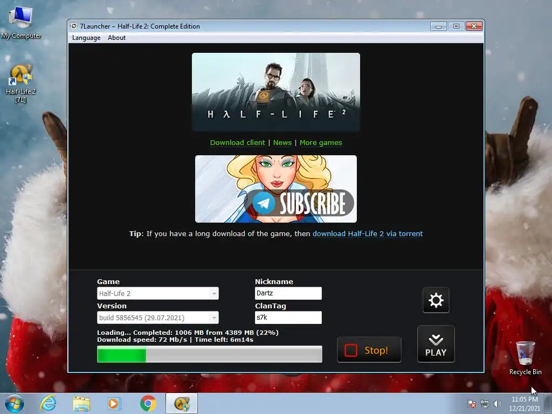Open the Windows Start button

tap(15, 403)
